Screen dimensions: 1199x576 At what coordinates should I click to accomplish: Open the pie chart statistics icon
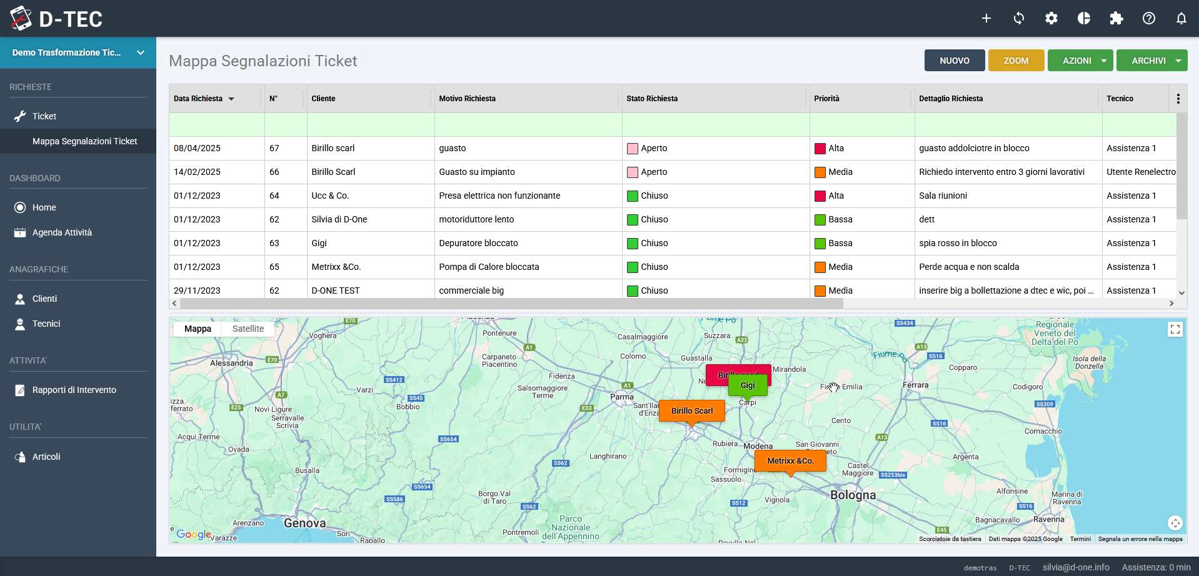pyautogui.click(x=1084, y=18)
